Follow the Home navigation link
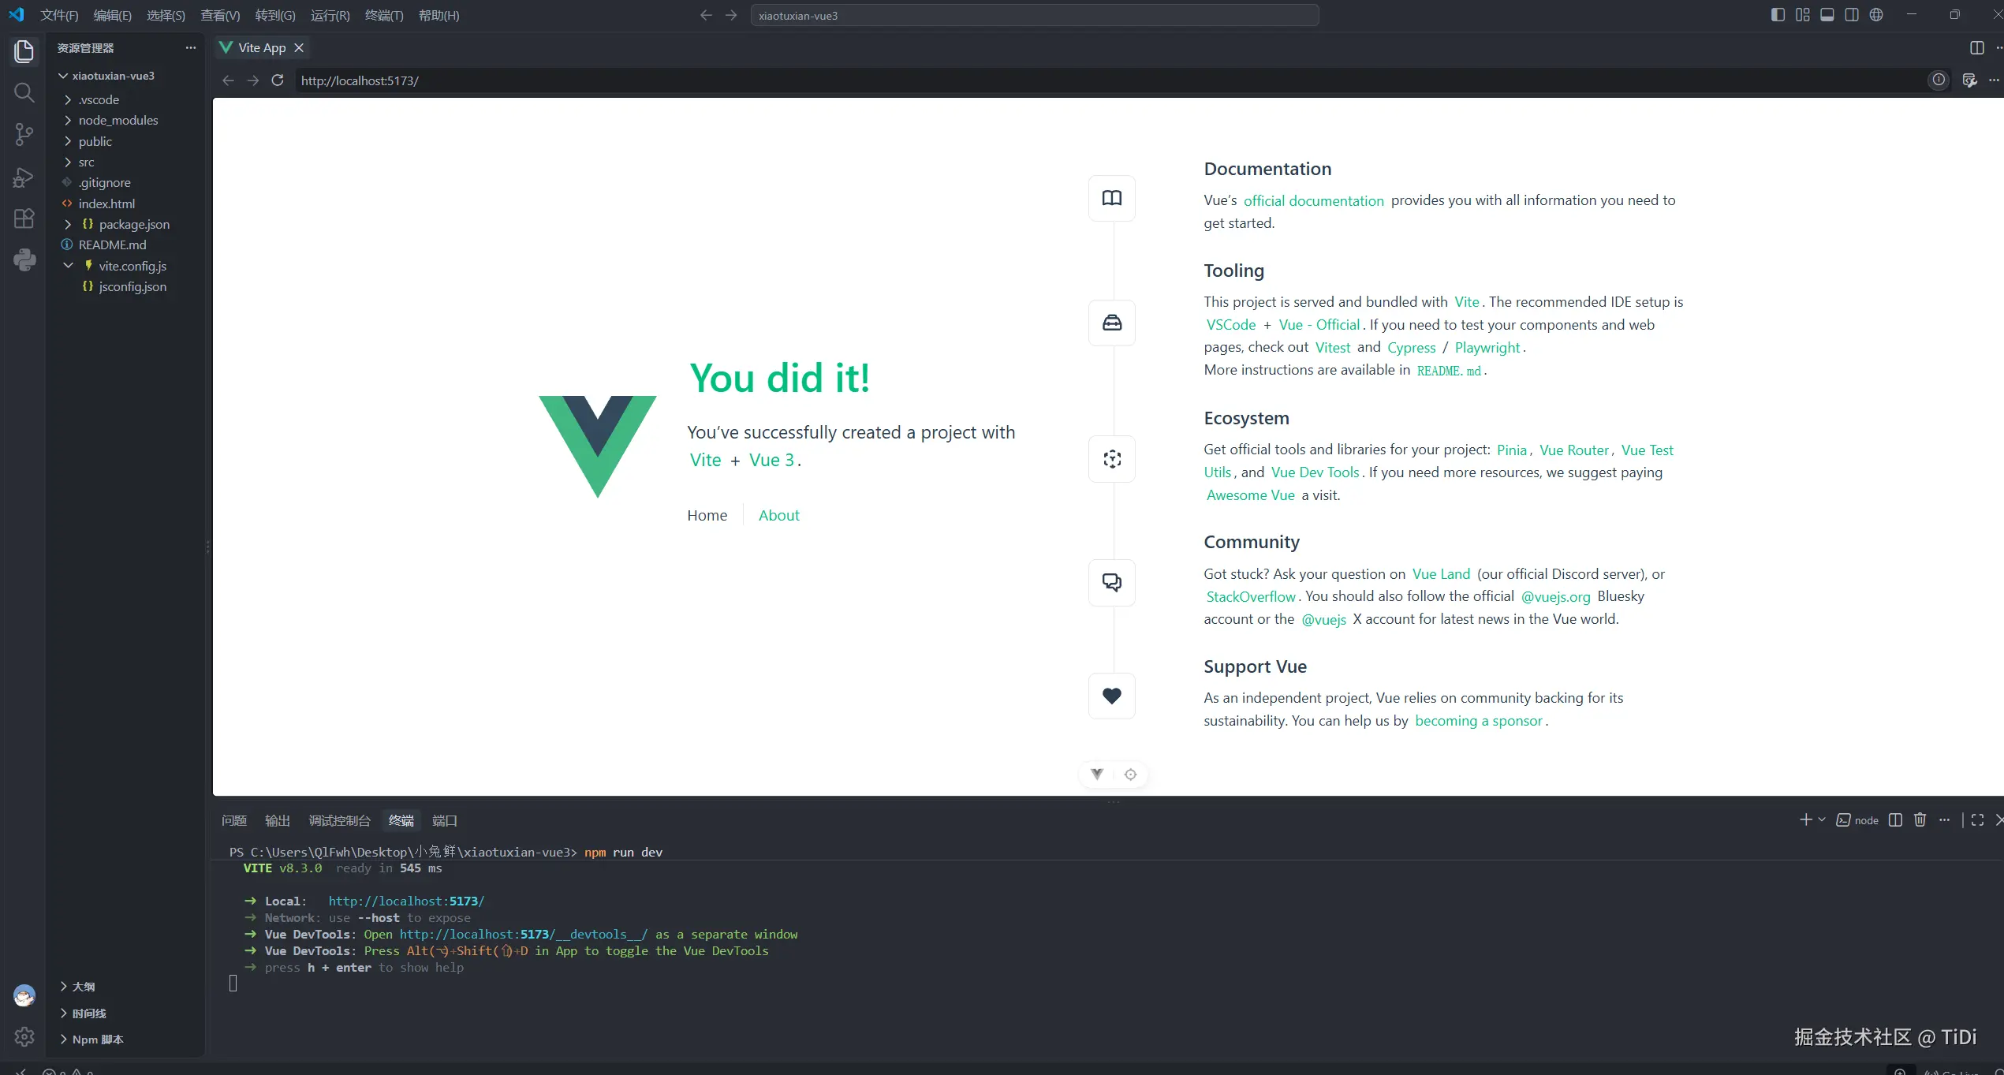Screen dimensions: 2004x1075 coord(707,515)
